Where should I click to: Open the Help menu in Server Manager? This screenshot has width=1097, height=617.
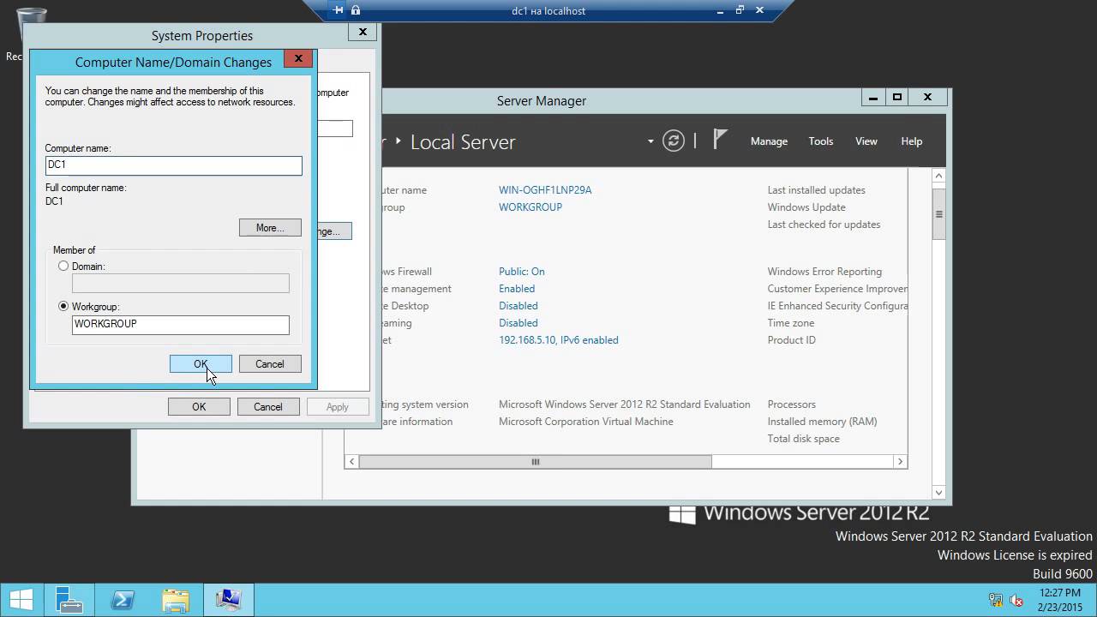tap(912, 141)
